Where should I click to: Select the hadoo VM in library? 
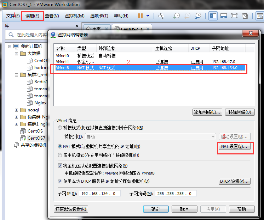37,68
